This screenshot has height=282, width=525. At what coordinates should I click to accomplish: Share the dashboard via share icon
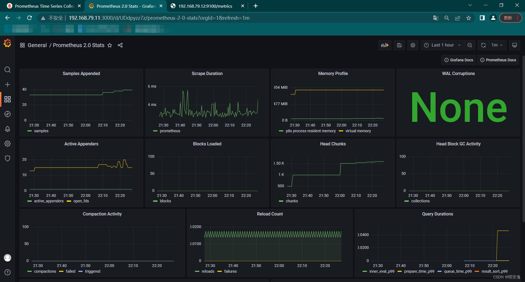(x=120, y=45)
